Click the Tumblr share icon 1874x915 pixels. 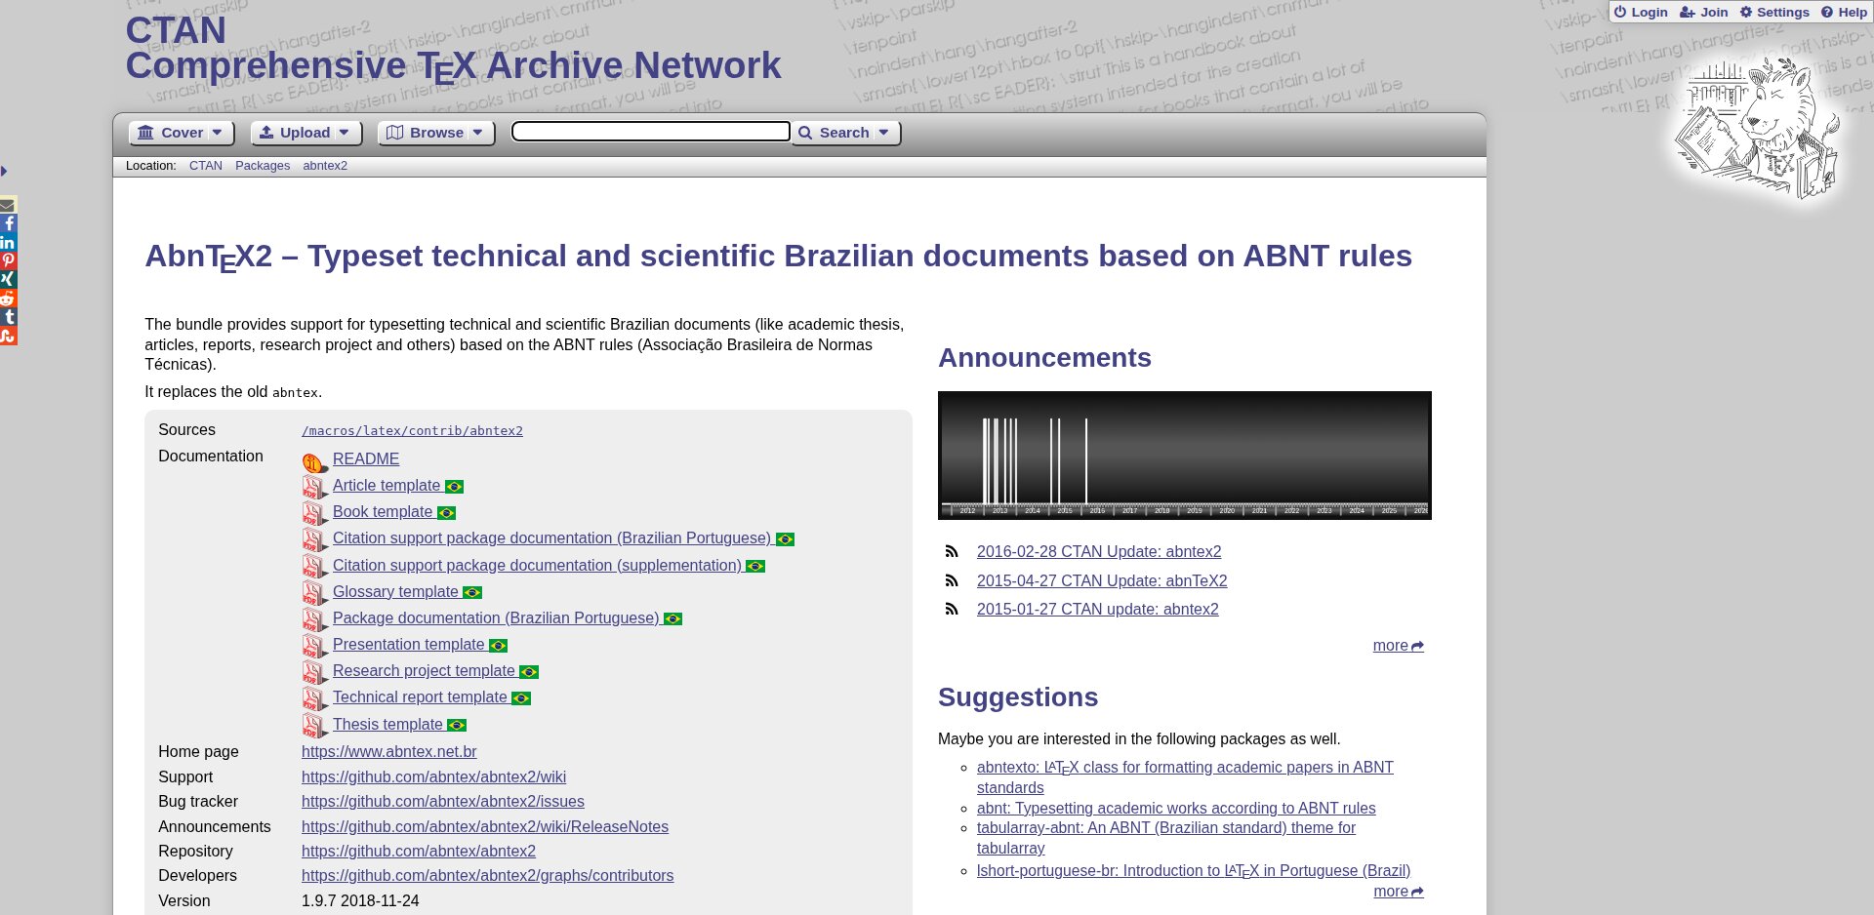8,317
